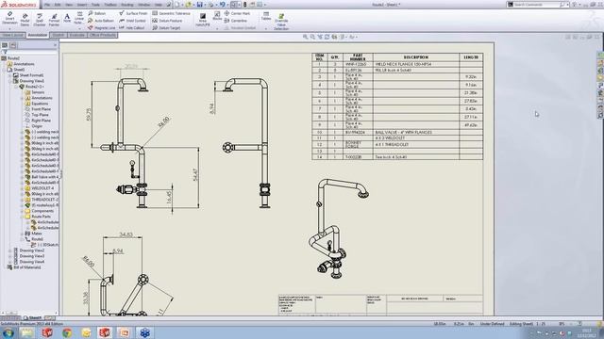Open the Blocks tool

[x=217, y=16]
